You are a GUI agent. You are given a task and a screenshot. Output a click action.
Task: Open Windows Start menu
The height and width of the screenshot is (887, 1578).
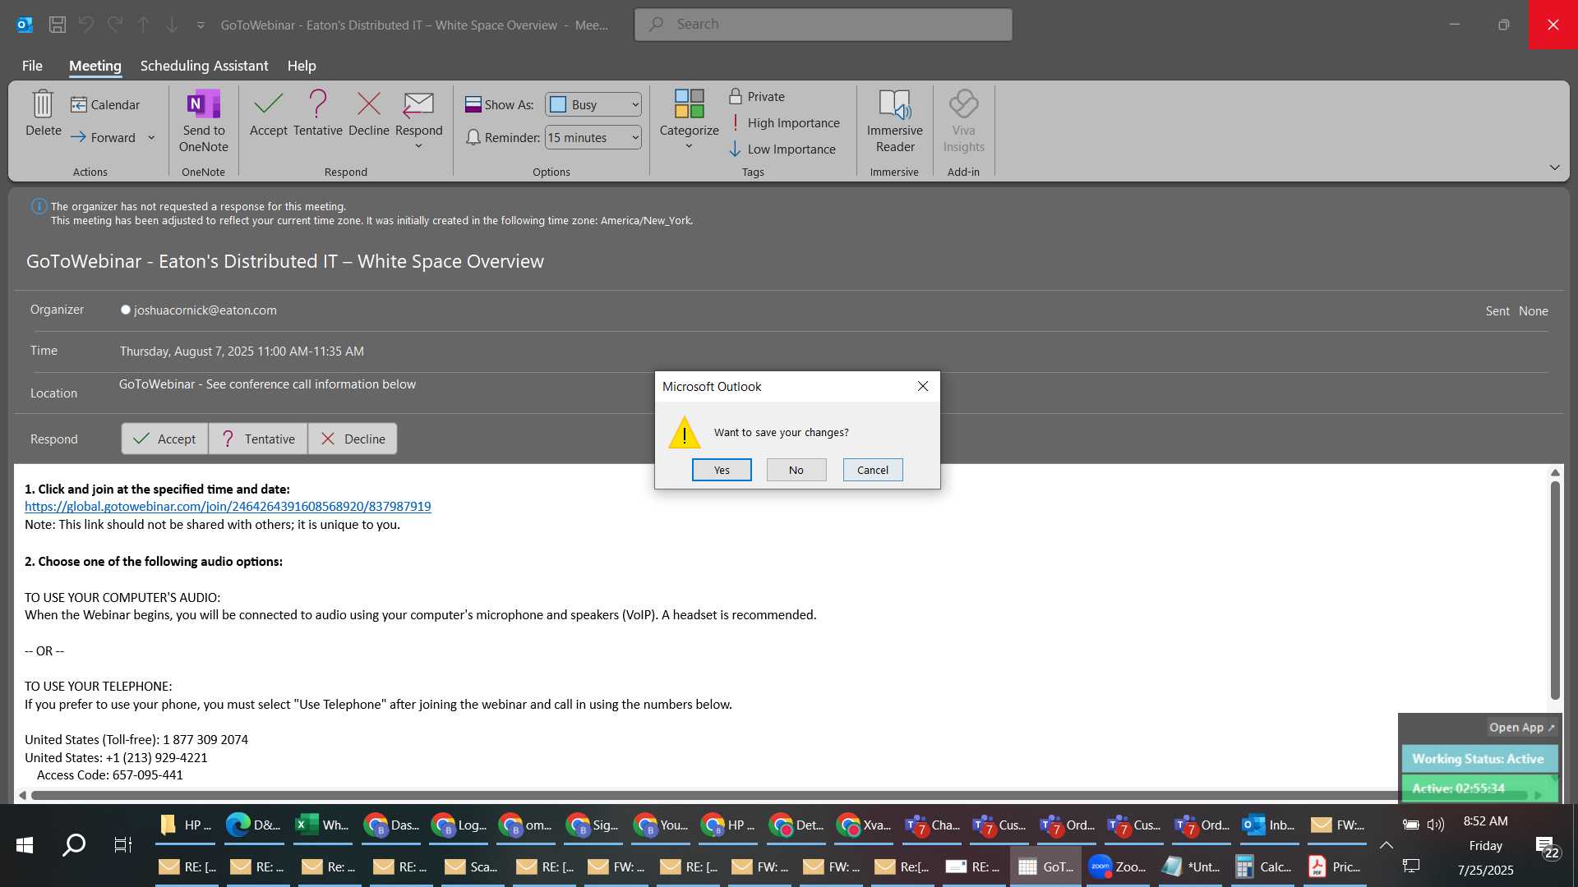tap(25, 844)
